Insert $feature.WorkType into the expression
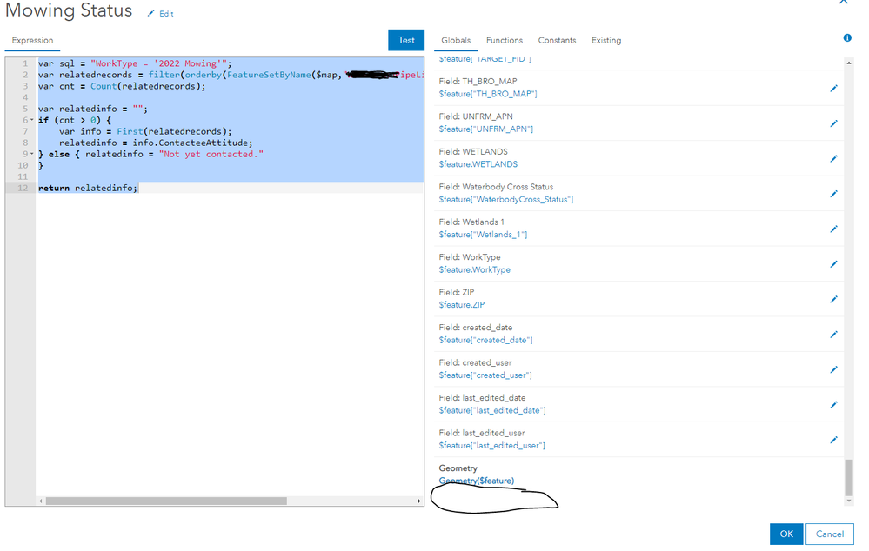 pos(474,269)
